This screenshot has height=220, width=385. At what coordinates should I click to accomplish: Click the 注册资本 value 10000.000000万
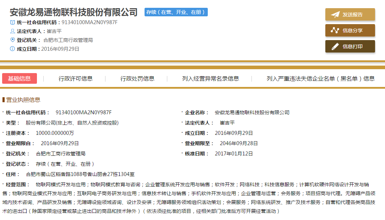pos(55,133)
